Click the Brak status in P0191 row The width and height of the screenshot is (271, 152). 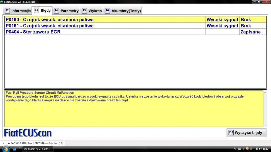(251, 26)
